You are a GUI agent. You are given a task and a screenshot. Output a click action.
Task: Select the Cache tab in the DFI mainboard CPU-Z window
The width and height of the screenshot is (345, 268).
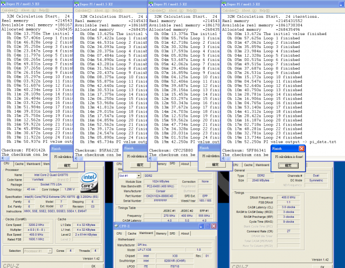132,233
